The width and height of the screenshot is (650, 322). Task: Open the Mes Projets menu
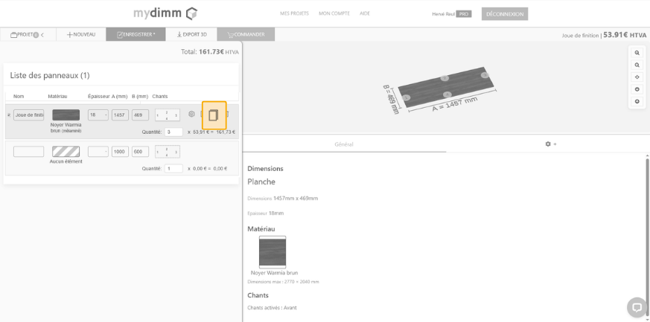(x=294, y=13)
